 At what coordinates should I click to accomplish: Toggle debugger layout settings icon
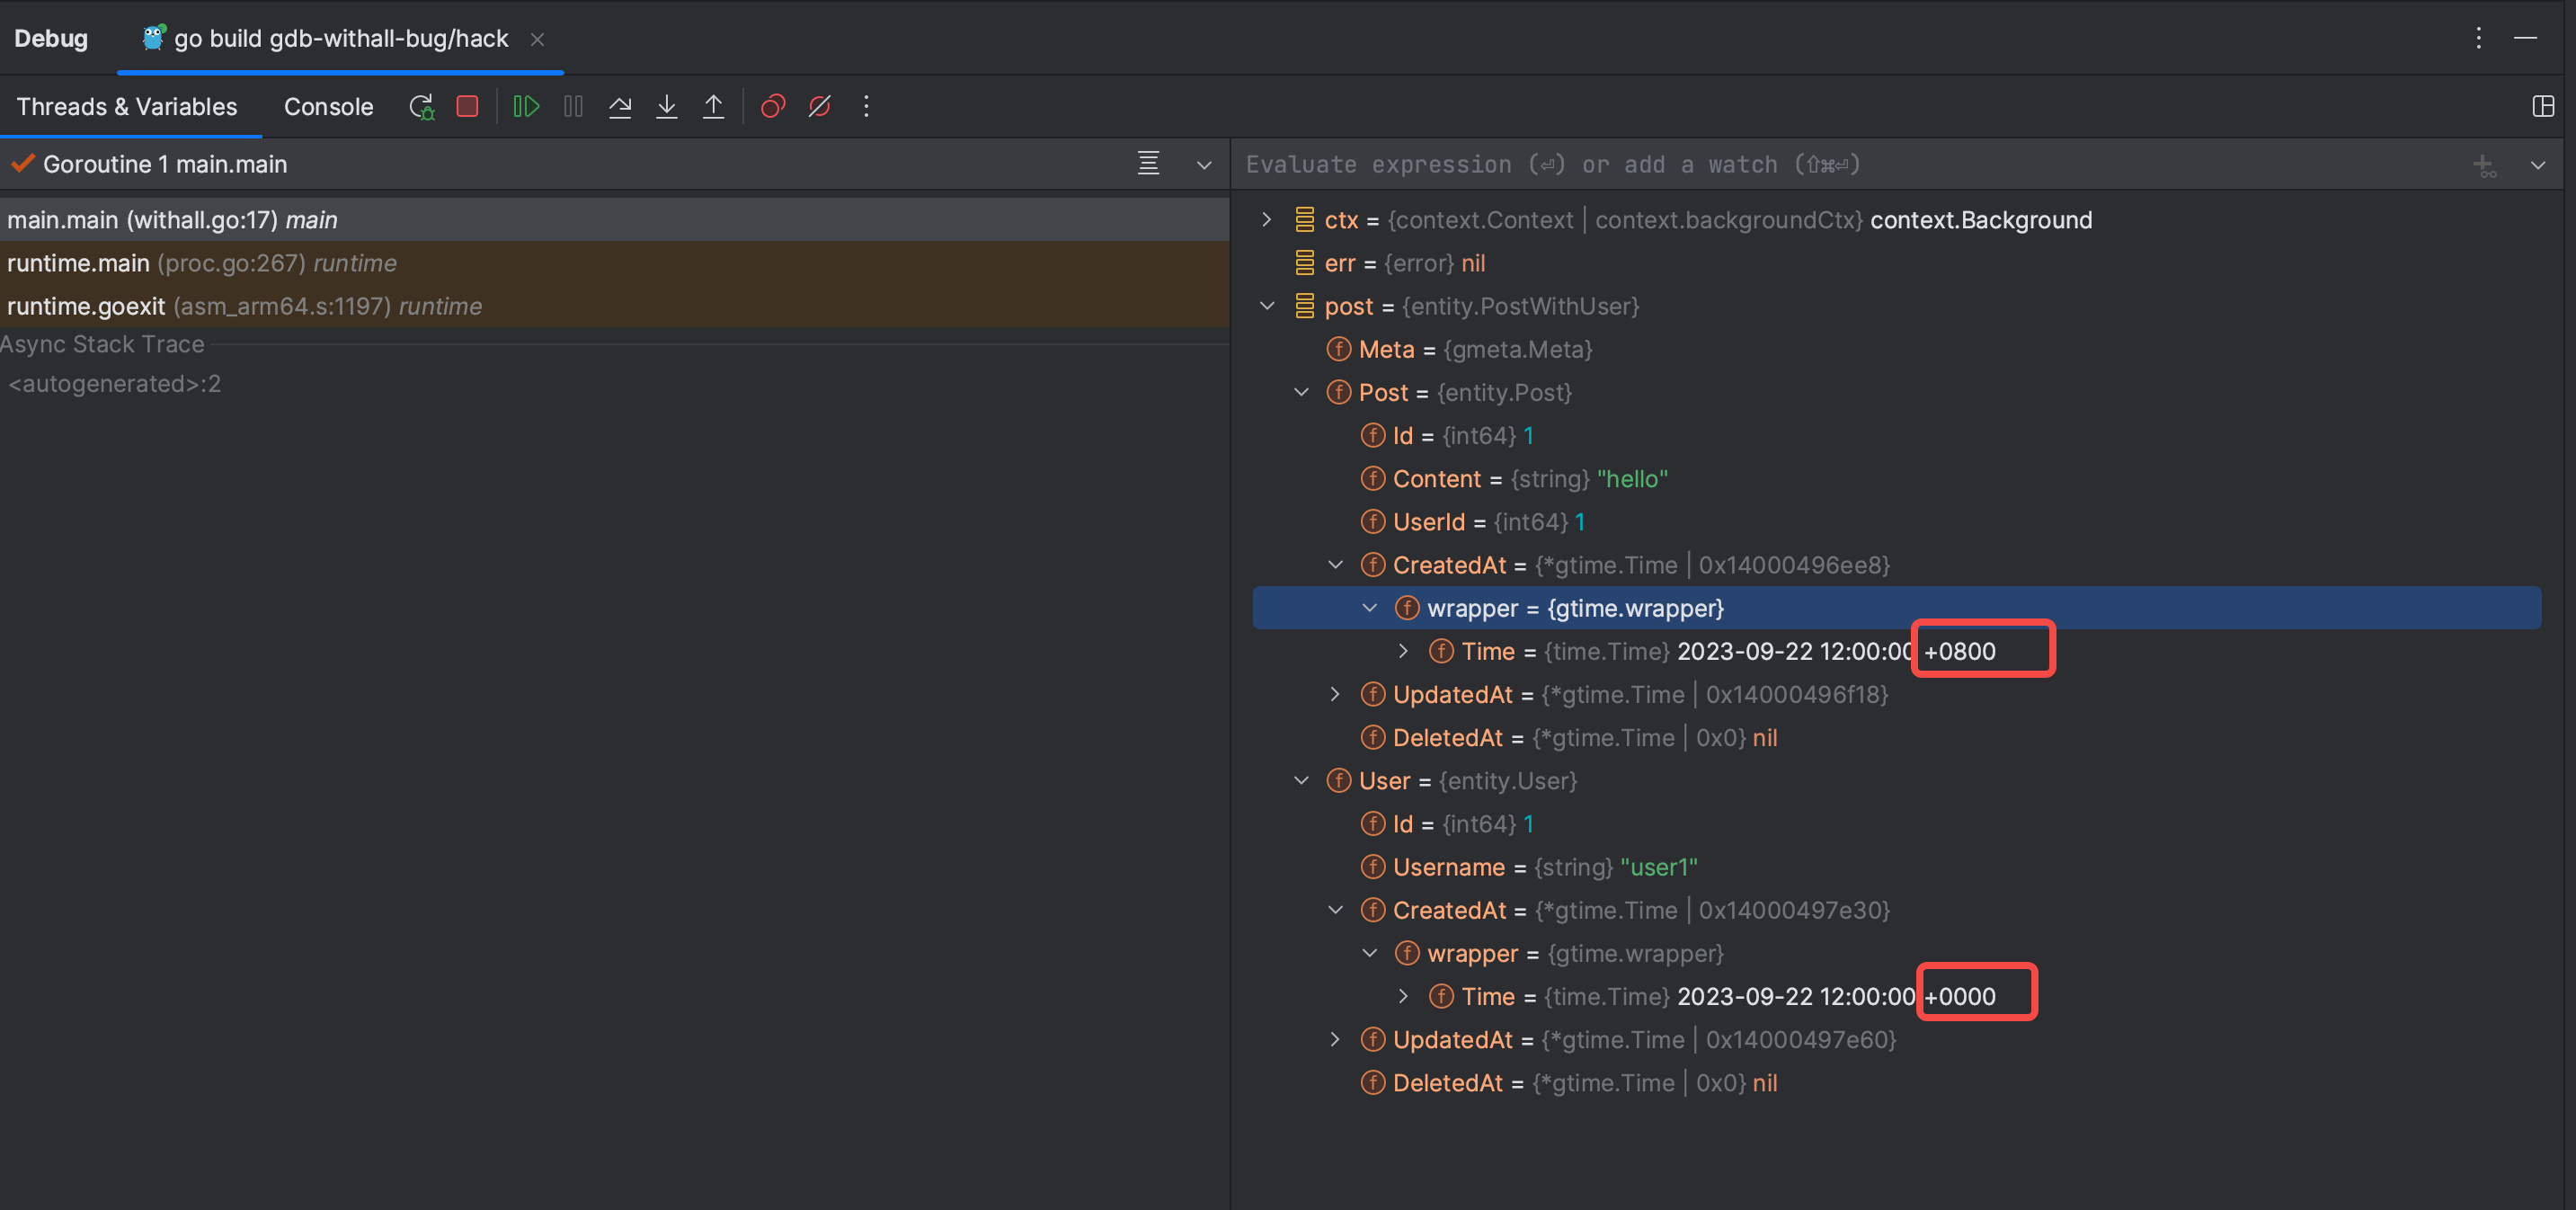pyautogui.click(x=2543, y=106)
